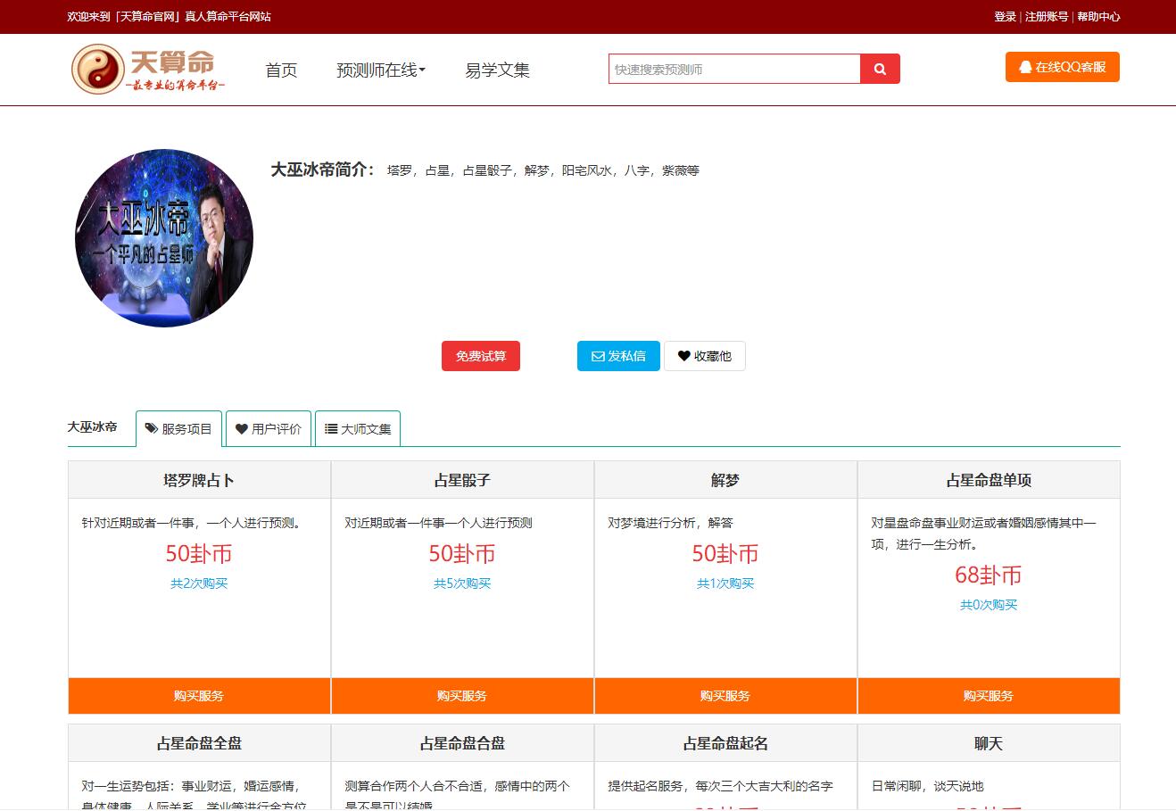Buy the 塔罗牌占卜 service
The height and width of the screenshot is (811, 1176).
199,696
